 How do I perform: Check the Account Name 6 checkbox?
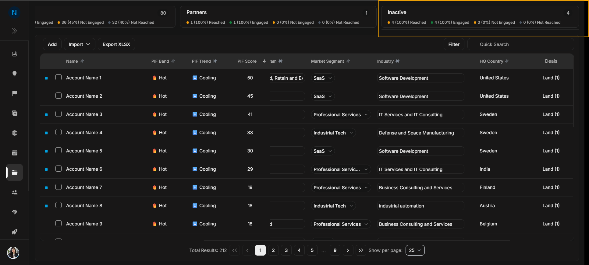tap(59, 169)
